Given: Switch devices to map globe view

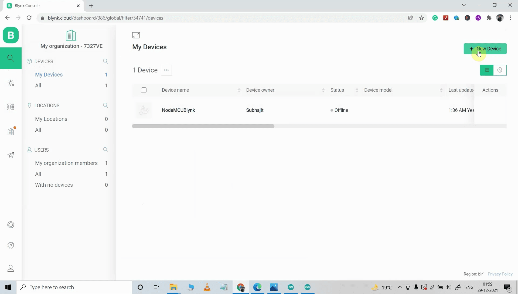Looking at the screenshot, I should pyautogui.click(x=500, y=70).
